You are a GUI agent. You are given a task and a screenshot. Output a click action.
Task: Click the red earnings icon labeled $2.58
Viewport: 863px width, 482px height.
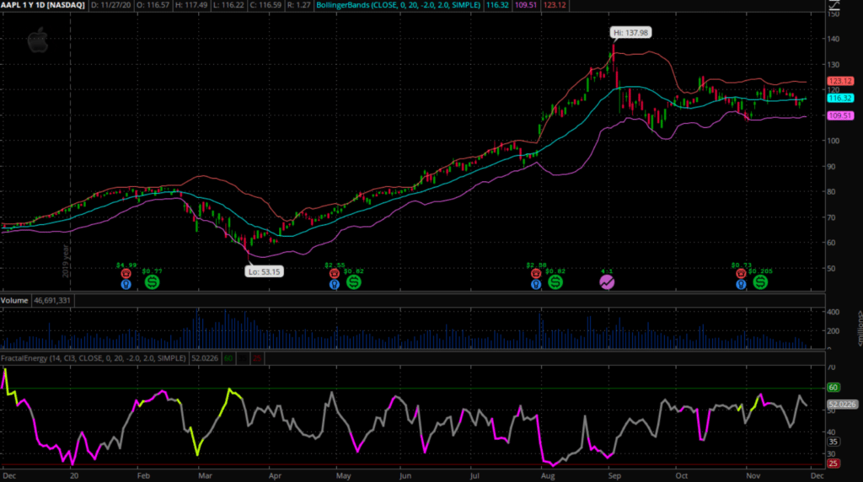tap(536, 274)
